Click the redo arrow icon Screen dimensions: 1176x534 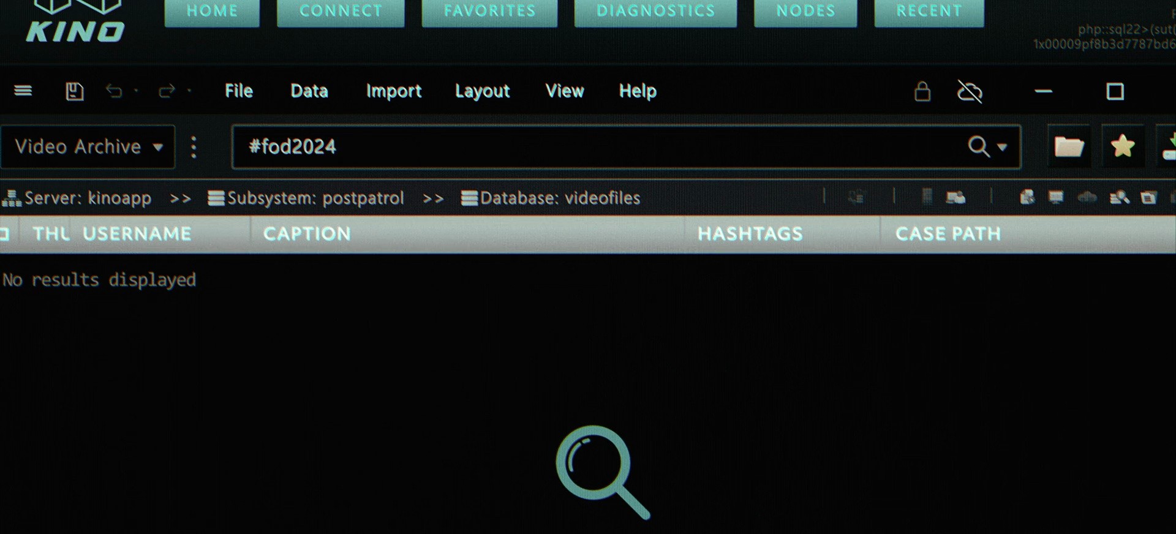click(x=167, y=91)
